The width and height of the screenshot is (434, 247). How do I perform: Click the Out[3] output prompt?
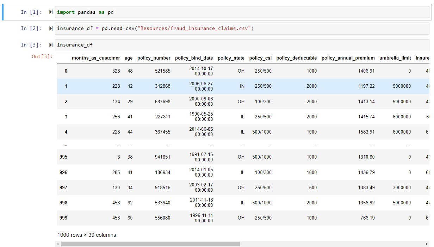pyautogui.click(x=42, y=56)
